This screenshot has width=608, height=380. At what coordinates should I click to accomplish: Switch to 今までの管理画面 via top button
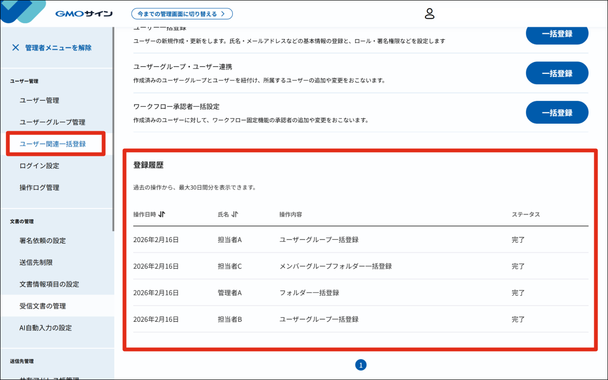point(182,14)
